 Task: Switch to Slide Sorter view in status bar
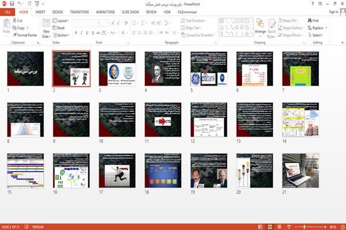pos(270,227)
